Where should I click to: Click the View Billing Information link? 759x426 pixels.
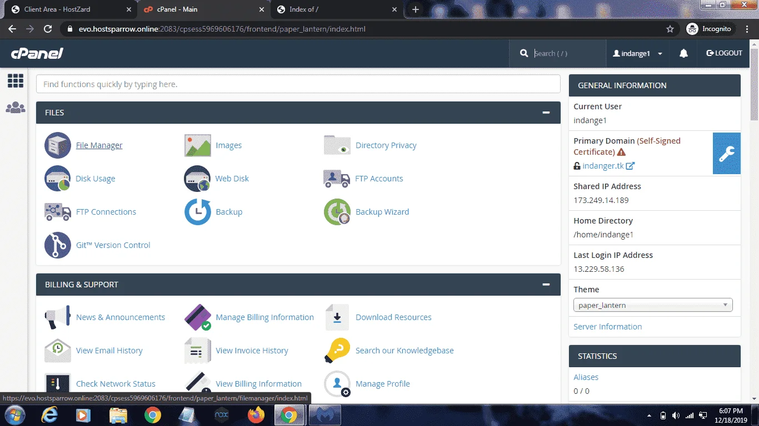pos(258,384)
